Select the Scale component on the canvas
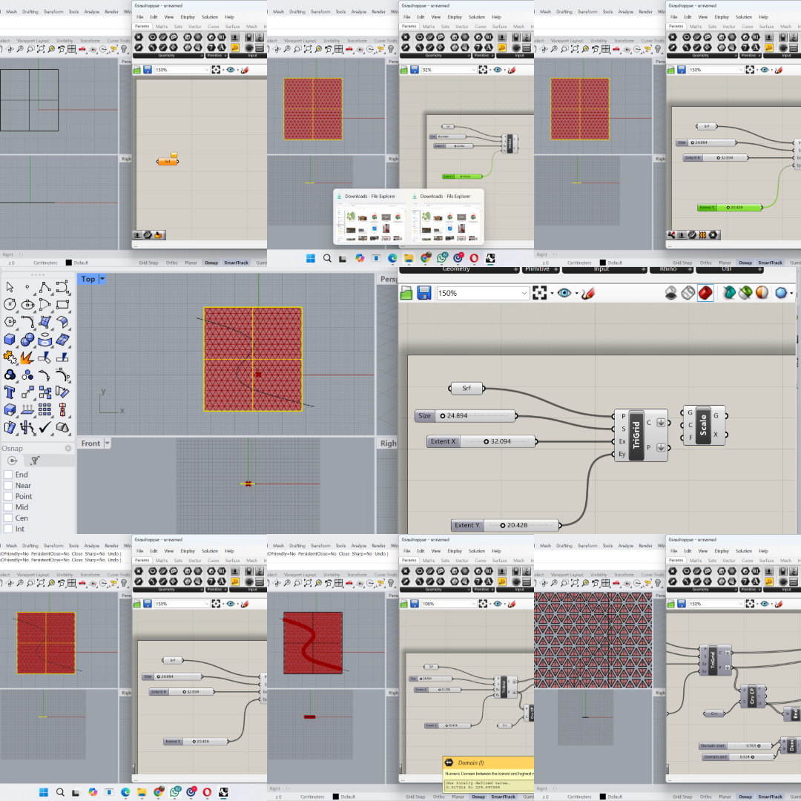 click(x=703, y=426)
